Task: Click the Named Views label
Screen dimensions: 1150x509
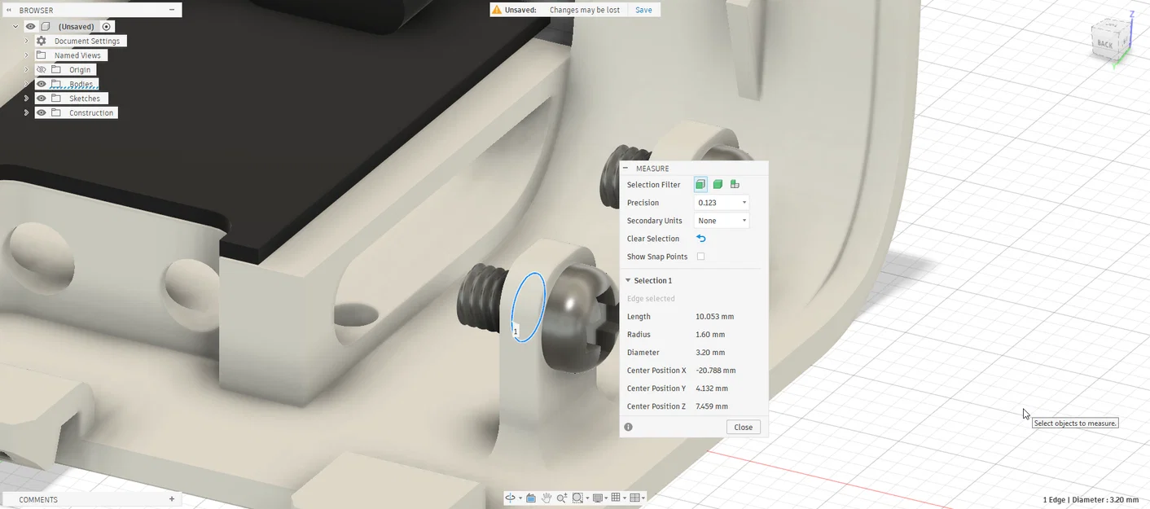Action: (x=77, y=55)
